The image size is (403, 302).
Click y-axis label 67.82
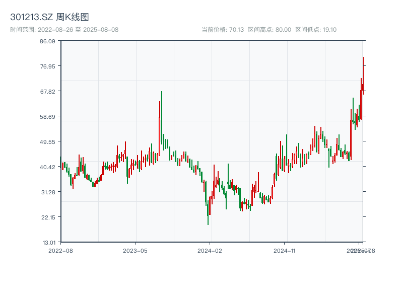tap(47, 92)
